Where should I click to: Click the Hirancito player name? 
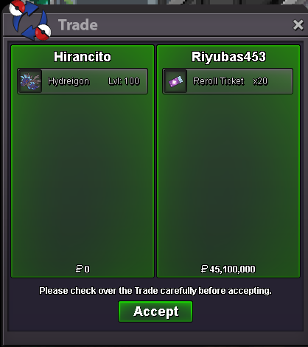tap(83, 57)
